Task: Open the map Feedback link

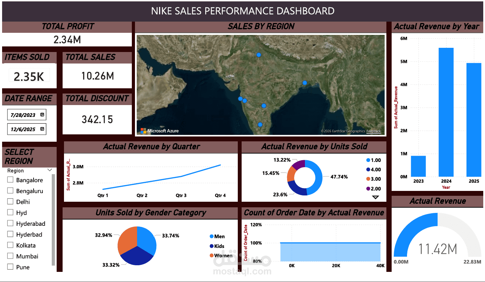Action: [x=374, y=131]
